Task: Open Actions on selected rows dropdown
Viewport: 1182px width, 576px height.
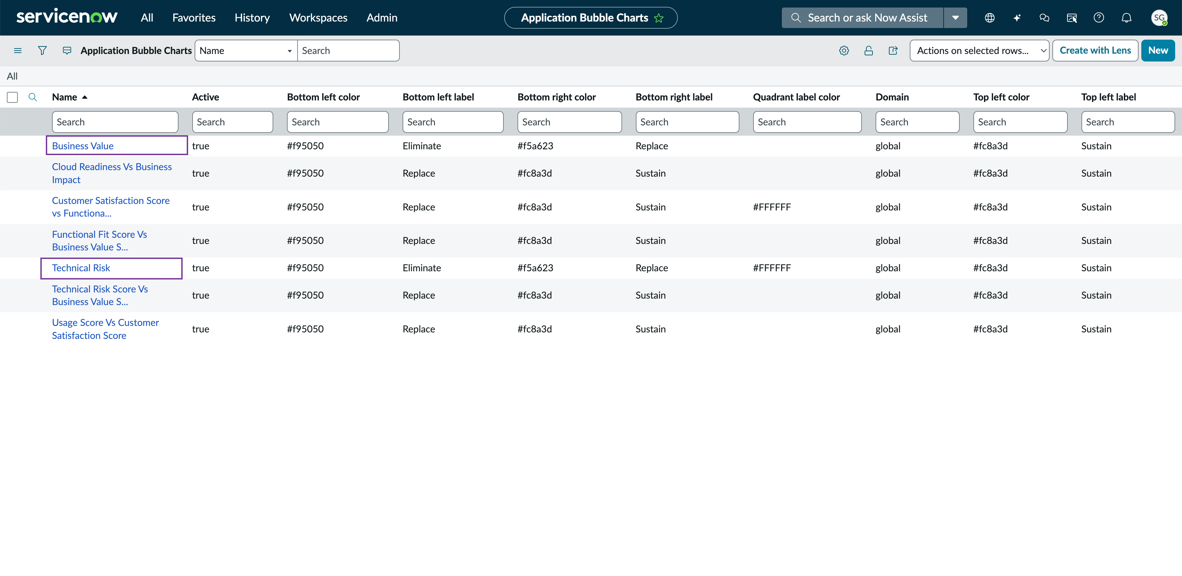Action: pos(979,51)
